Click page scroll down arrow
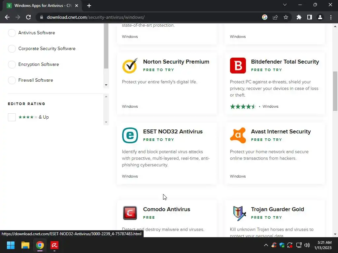The height and width of the screenshot is (253, 338). point(335,234)
